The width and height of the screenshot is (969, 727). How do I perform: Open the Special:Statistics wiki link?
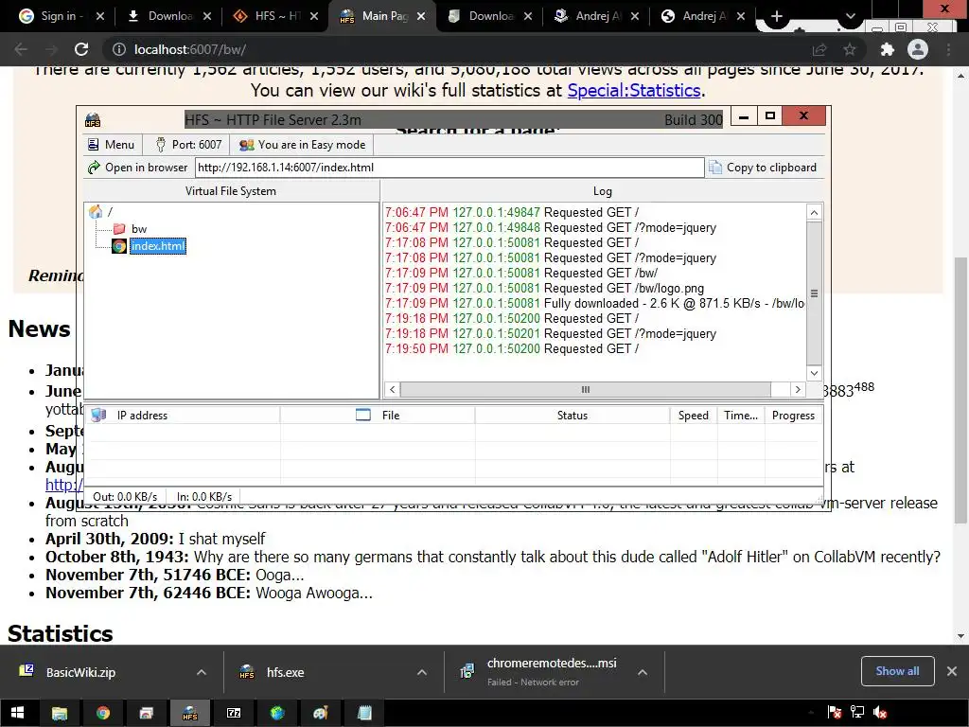coord(633,90)
